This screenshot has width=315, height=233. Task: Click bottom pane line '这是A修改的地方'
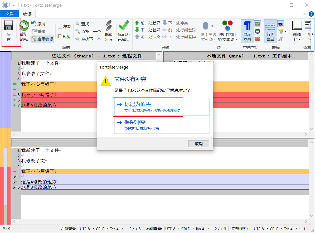click(39, 182)
